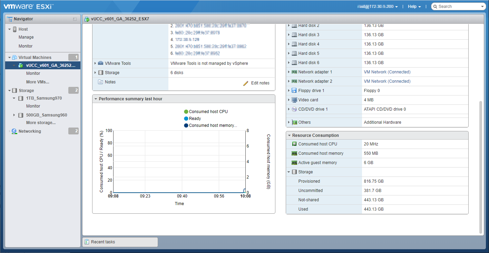Click the 500GB_Samsung960 datastore icon
The image size is (489, 253).
pyautogui.click(x=21, y=115)
